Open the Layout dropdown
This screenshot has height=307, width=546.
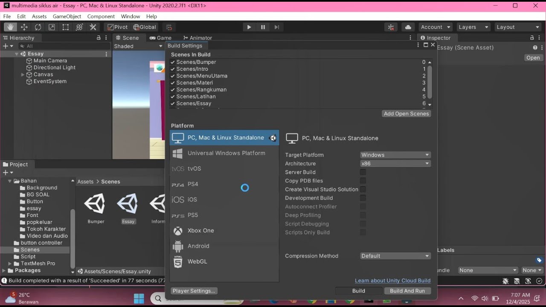pos(518,27)
